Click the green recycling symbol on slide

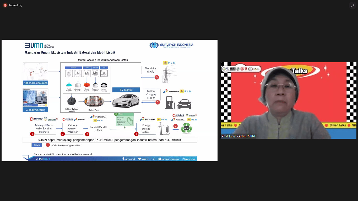coord(186,129)
